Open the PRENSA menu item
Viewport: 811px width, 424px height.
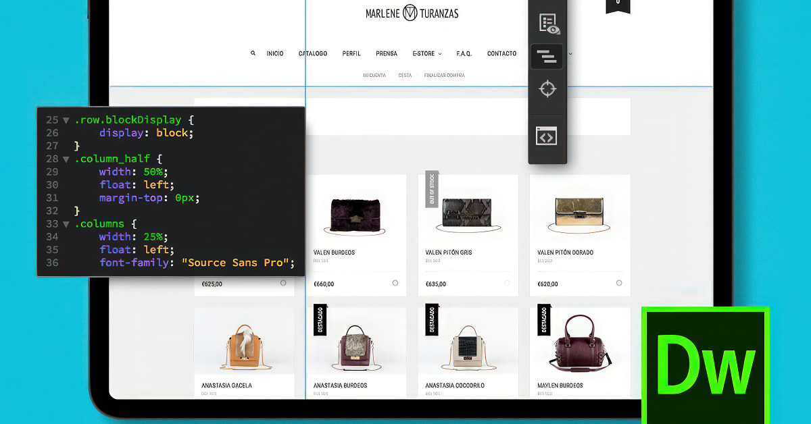[387, 53]
